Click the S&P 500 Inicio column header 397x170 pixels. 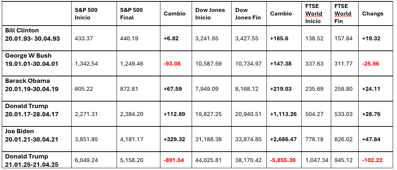coord(86,14)
